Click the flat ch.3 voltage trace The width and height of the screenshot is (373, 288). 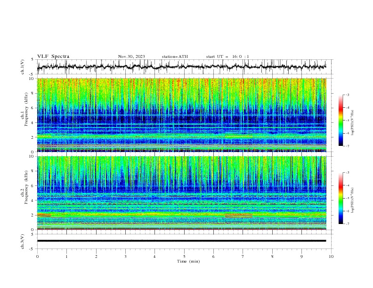click(x=181, y=241)
